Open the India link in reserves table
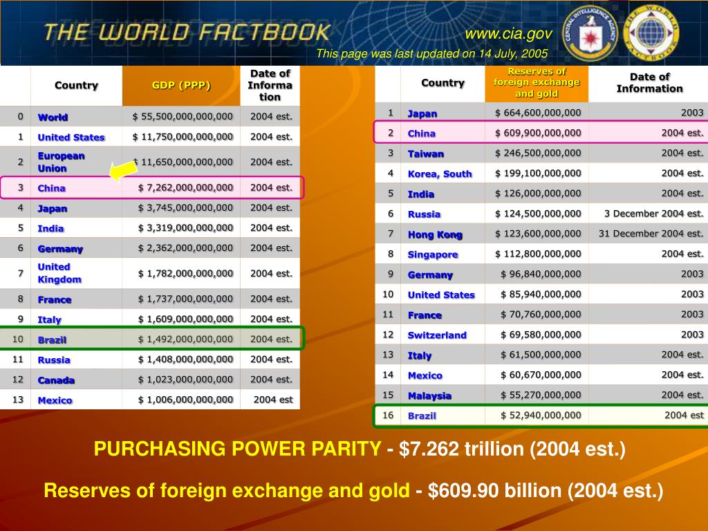Viewport: 708px width, 531px height. pos(421,194)
